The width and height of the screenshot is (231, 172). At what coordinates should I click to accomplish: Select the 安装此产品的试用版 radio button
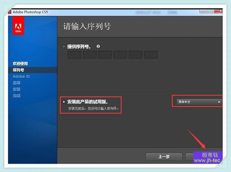(64, 102)
